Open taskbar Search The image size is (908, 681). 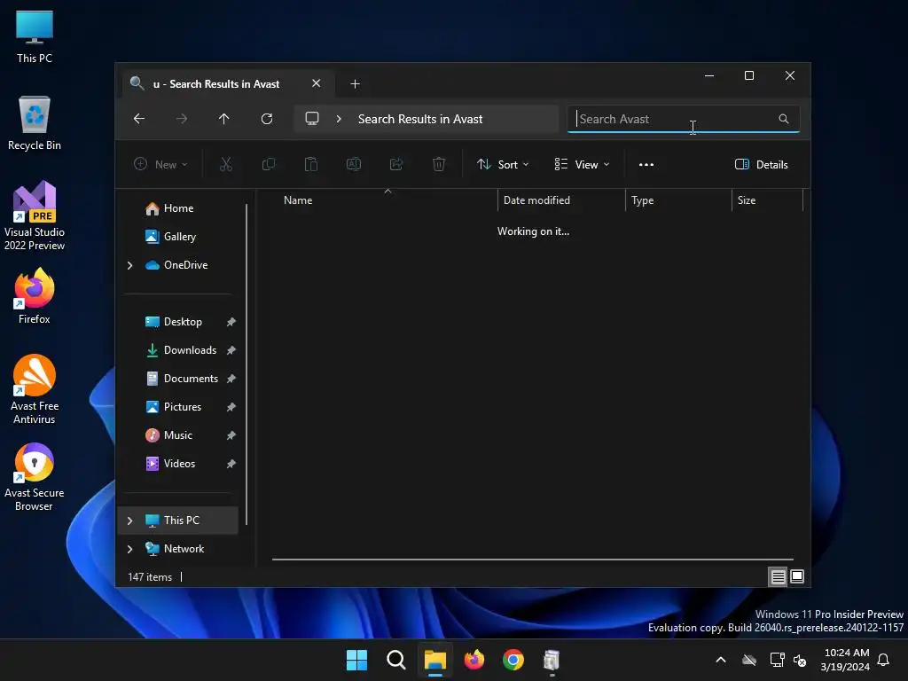click(x=396, y=660)
